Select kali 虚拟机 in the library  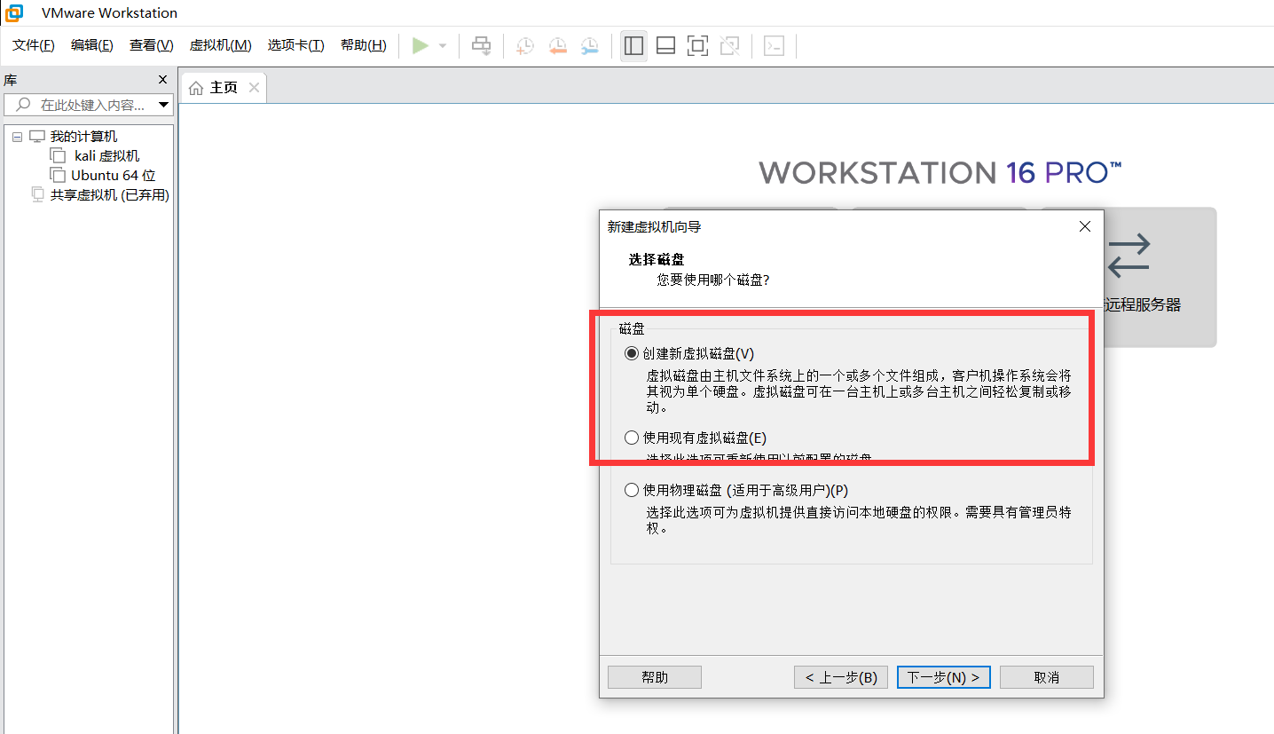click(107, 156)
